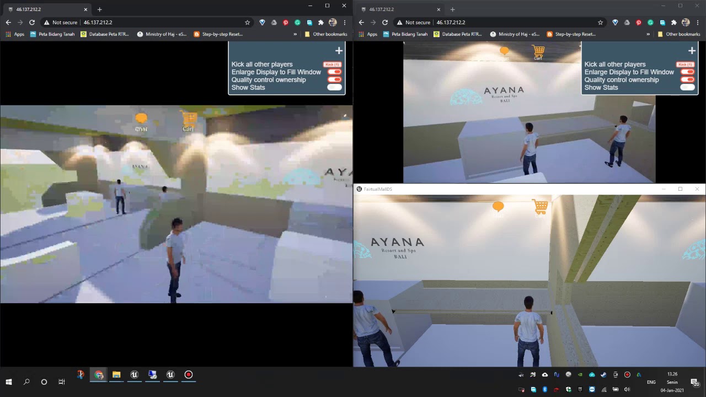Click Not secure warning in right browser
This screenshot has height=397, width=706.
click(x=413, y=23)
